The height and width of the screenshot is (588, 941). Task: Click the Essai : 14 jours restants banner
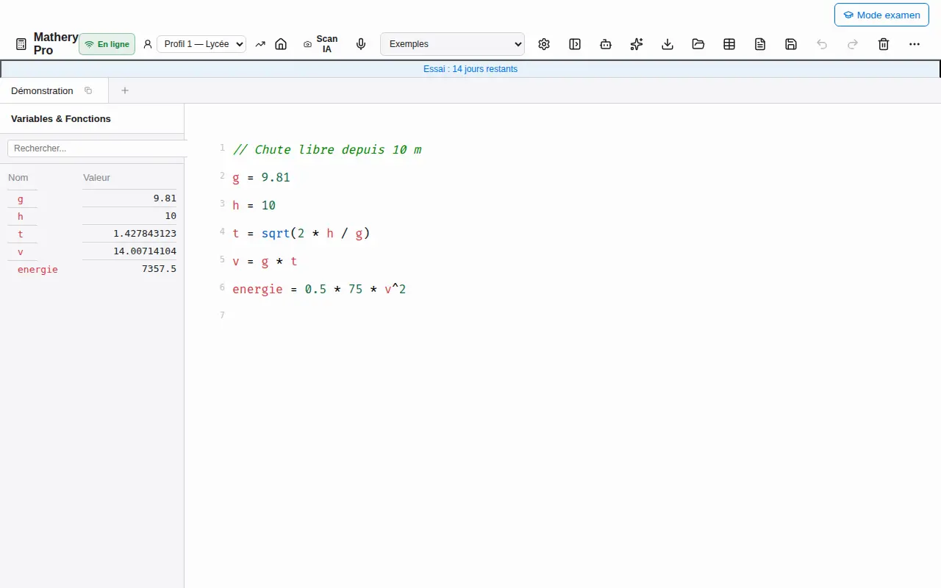[x=470, y=69]
